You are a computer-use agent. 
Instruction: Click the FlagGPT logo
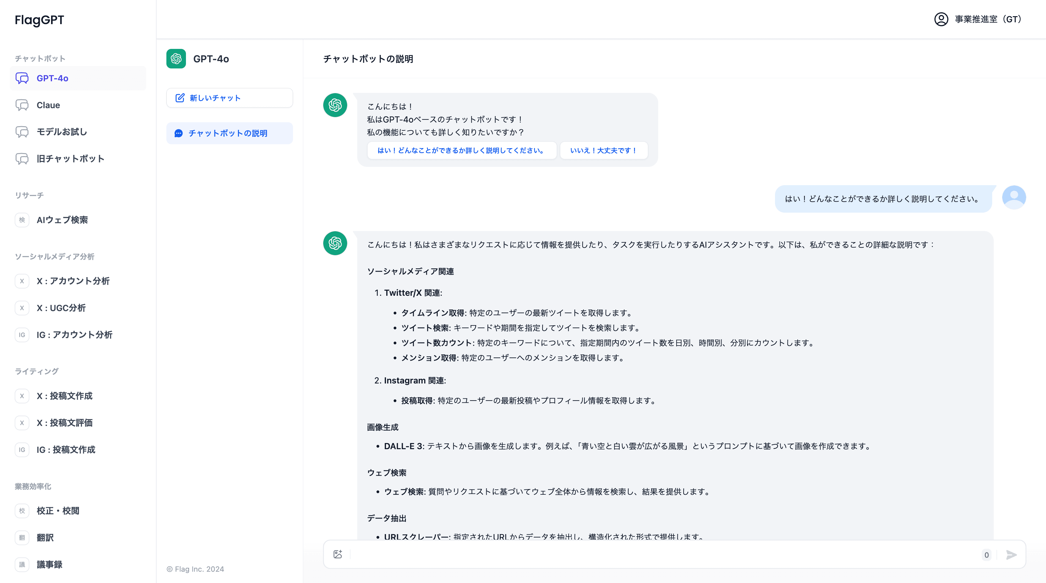[39, 20]
